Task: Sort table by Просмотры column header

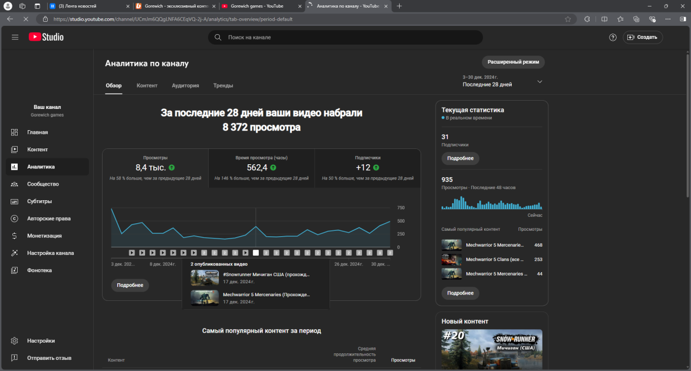Action: click(x=403, y=360)
